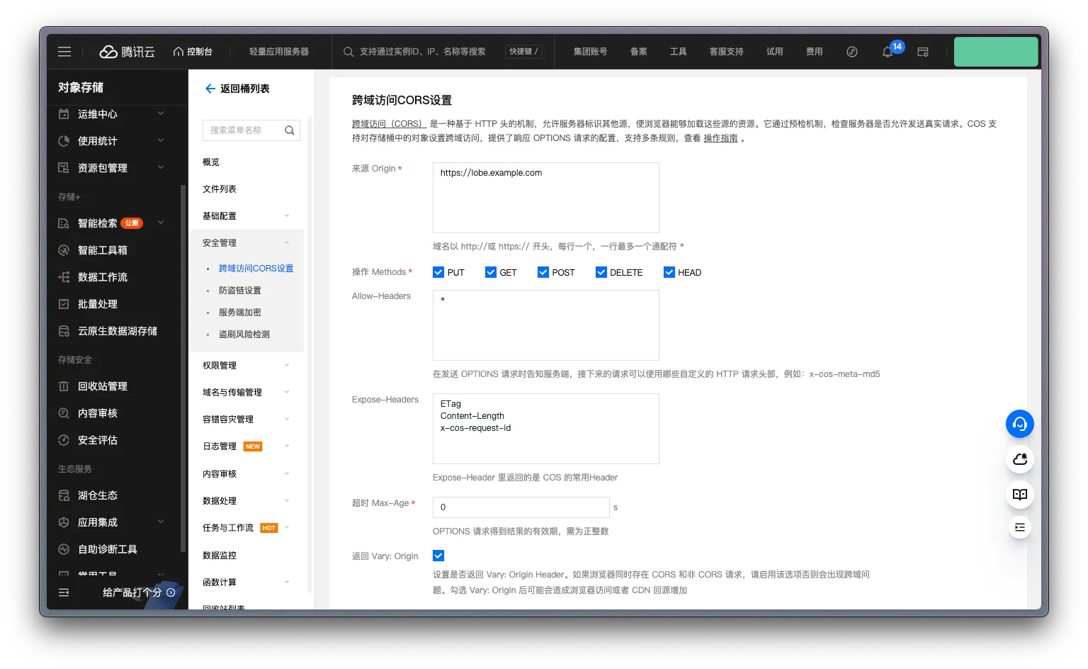The width and height of the screenshot is (1088, 669).
Task: Collapse the 安全管理 section
Action: [219, 242]
